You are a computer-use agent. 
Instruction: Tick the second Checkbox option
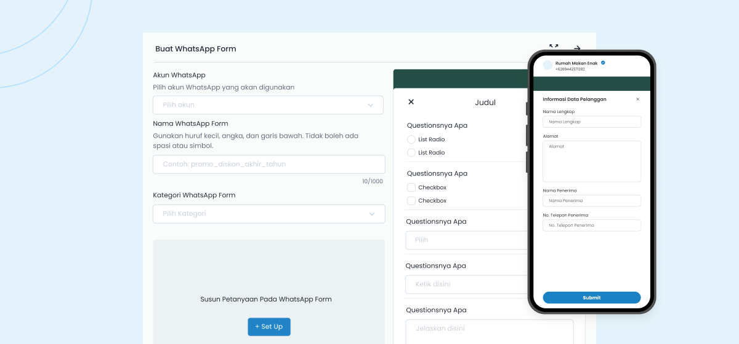(411, 201)
